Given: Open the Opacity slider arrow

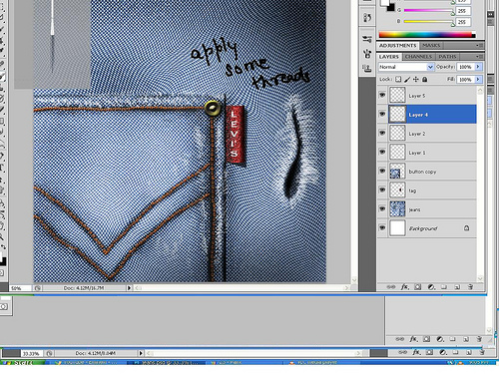Looking at the screenshot, I should tap(478, 67).
